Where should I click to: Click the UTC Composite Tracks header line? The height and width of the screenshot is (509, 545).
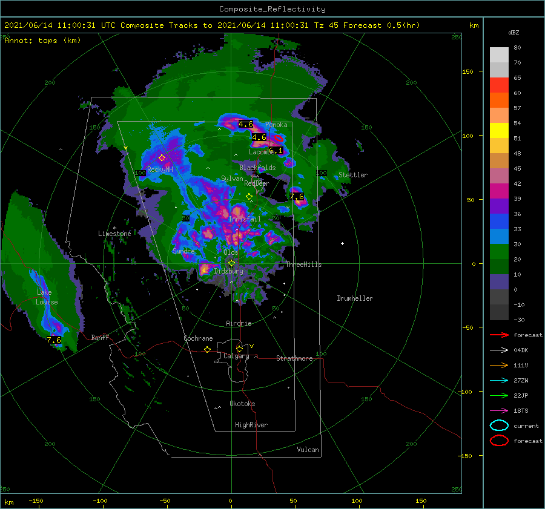[x=212, y=25]
